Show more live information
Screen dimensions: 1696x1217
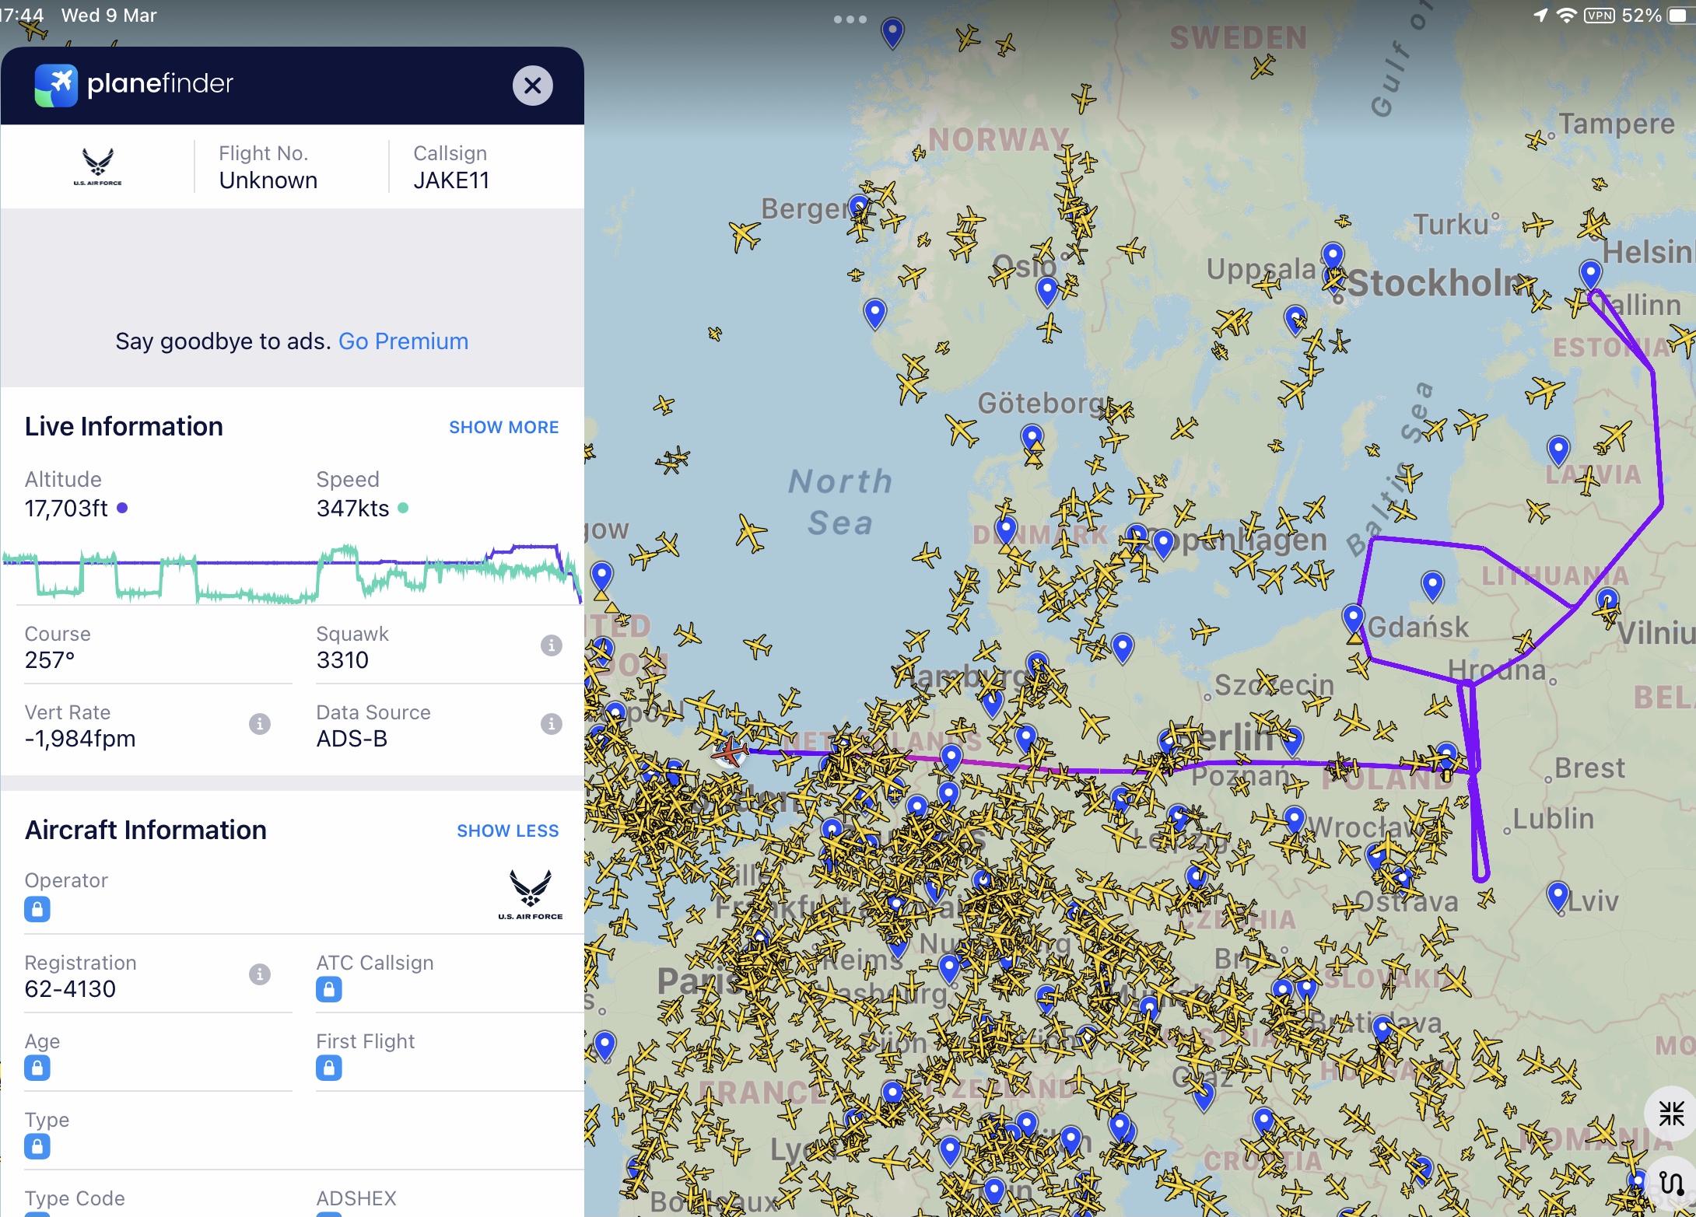click(x=503, y=427)
